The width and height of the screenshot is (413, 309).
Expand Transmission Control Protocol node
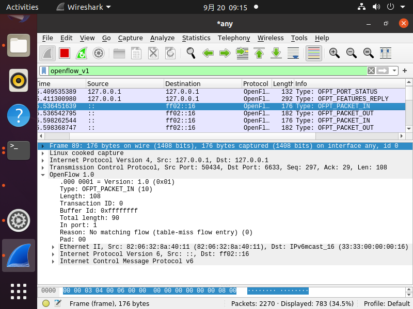click(43, 168)
